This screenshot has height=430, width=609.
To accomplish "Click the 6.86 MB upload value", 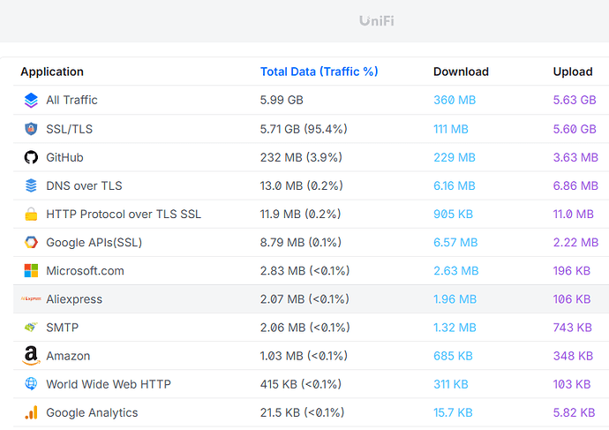I will (x=575, y=185).
